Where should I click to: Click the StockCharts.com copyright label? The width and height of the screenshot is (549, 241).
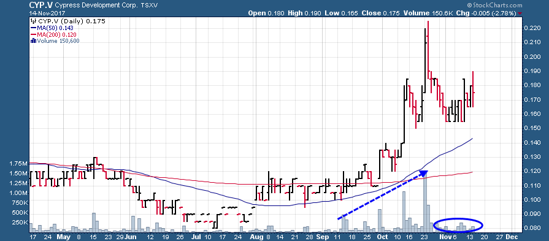tap(494, 6)
